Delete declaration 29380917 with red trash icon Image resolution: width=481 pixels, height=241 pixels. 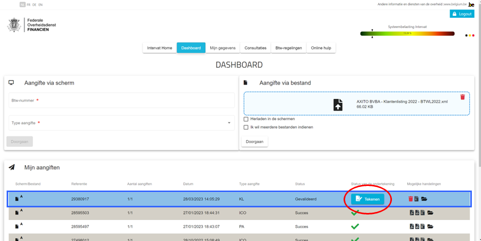point(410,199)
